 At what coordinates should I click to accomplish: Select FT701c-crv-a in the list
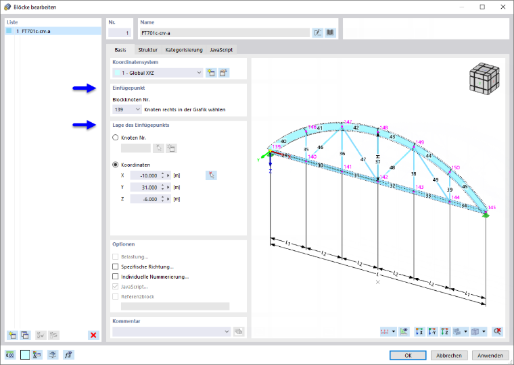[x=53, y=32]
